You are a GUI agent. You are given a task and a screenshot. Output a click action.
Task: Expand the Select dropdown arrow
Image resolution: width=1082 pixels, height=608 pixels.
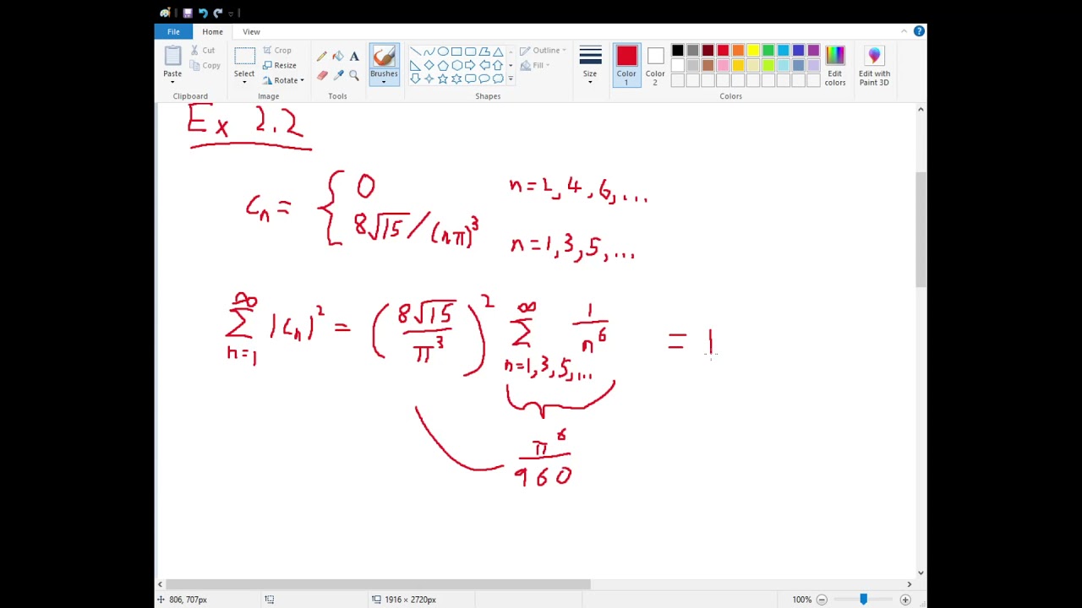click(244, 82)
